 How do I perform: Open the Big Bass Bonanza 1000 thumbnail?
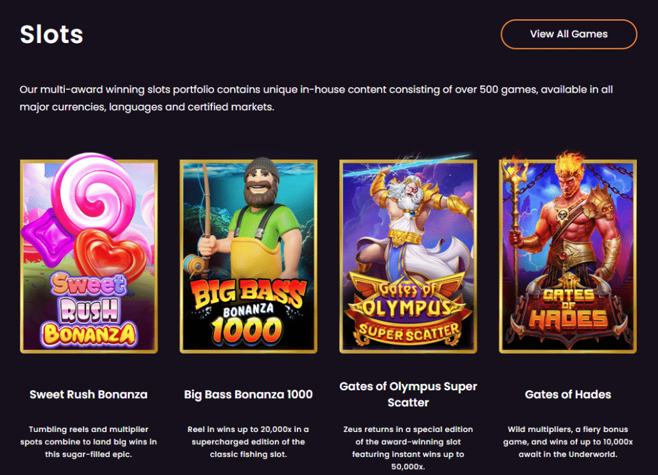tap(248, 257)
